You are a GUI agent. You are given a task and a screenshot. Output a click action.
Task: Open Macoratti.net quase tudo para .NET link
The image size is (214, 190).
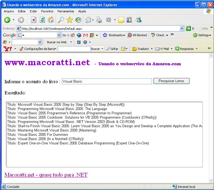point(46,175)
